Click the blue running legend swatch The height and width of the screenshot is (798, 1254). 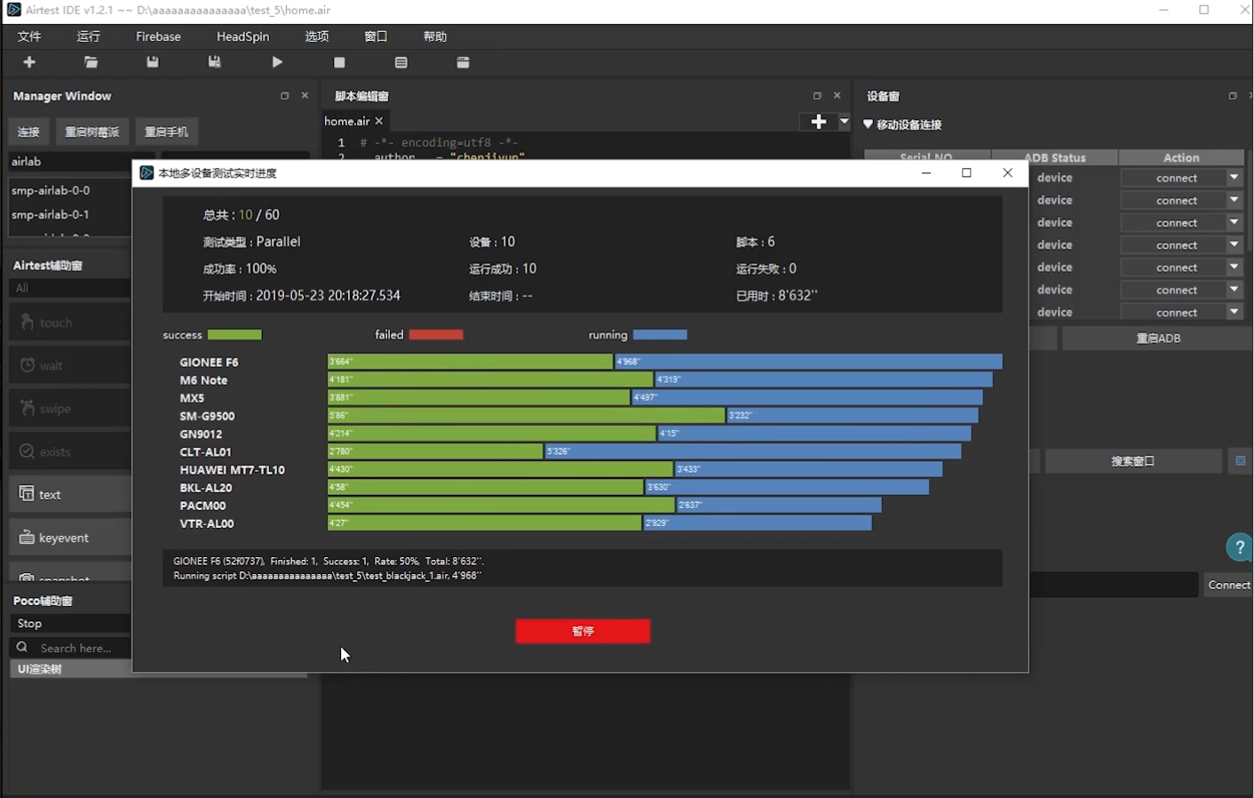[660, 335]
